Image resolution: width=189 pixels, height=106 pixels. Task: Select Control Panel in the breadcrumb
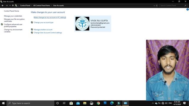pos(25,6)
